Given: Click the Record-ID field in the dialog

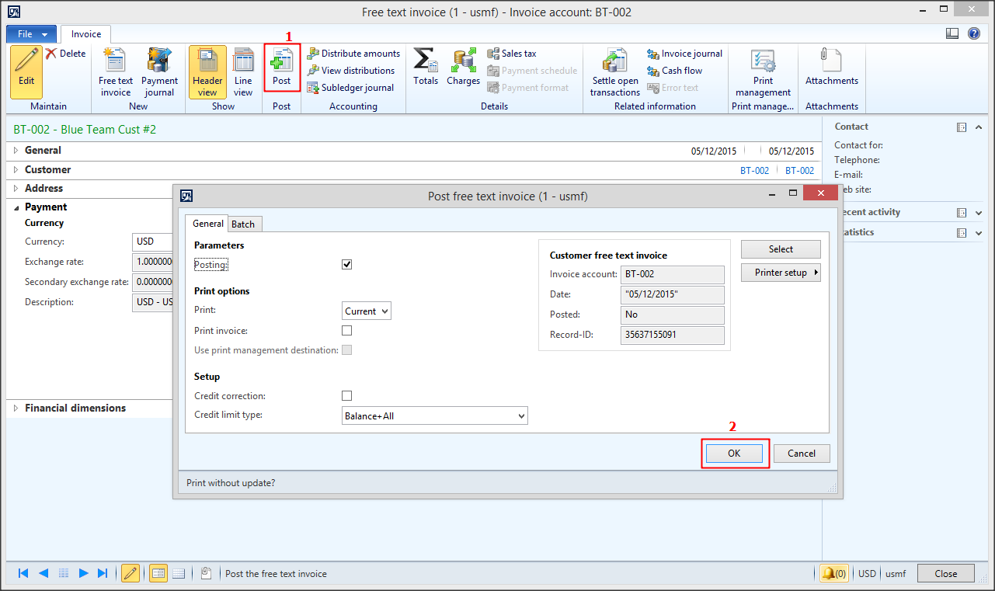Looking at the screenshot, I should point(672,335).
